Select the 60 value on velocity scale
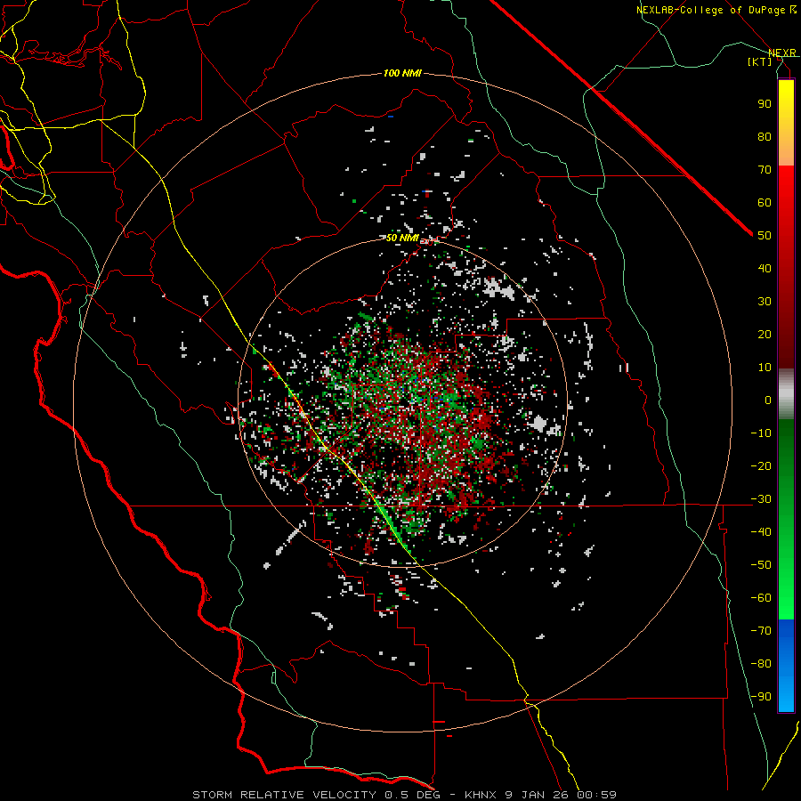This screenshot has width=801, height=801. (x=765, y=203)
